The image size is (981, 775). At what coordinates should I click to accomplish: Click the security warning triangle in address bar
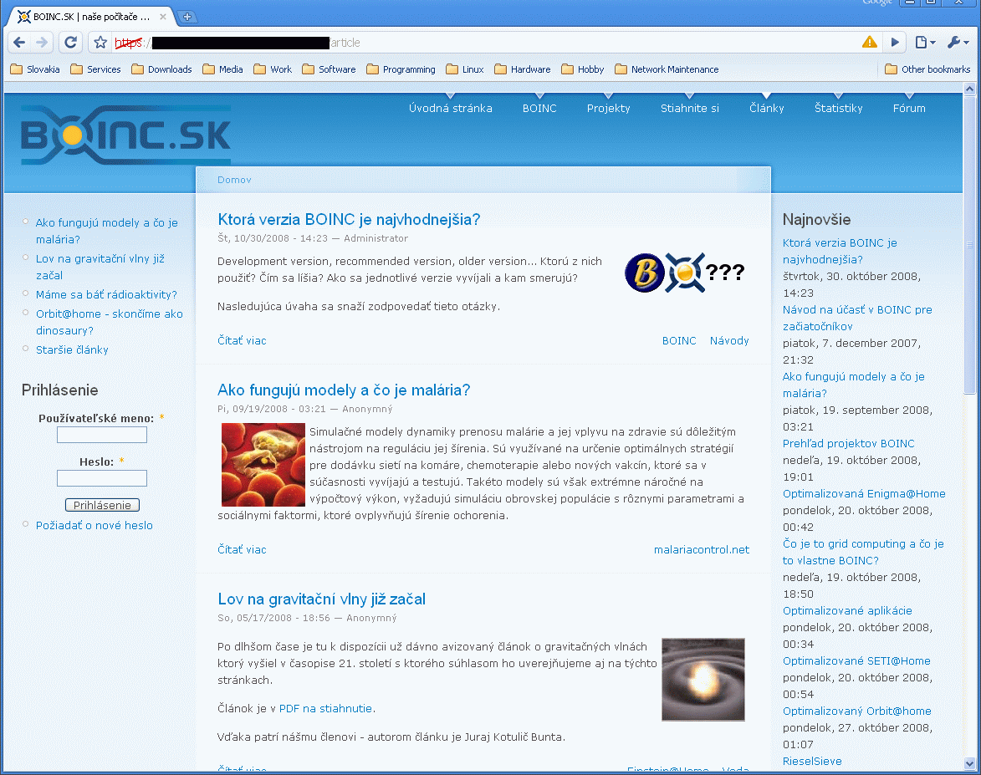[x=869, y=42]
